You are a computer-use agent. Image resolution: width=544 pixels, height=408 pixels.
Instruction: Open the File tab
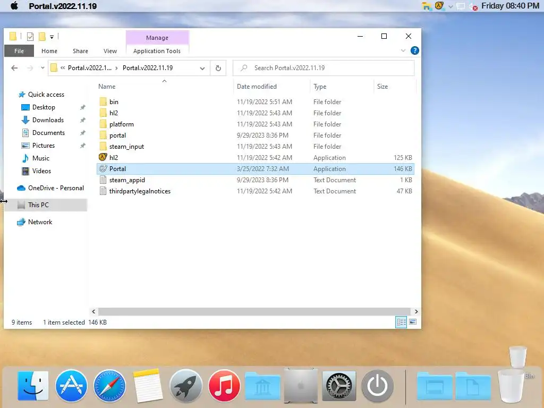(x=19, y=51)
